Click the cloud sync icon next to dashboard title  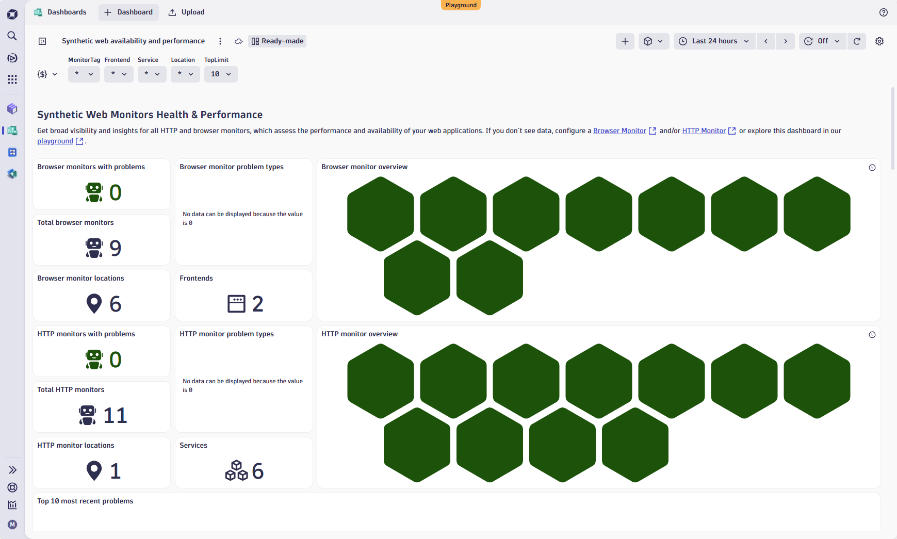tap(238, 41)
